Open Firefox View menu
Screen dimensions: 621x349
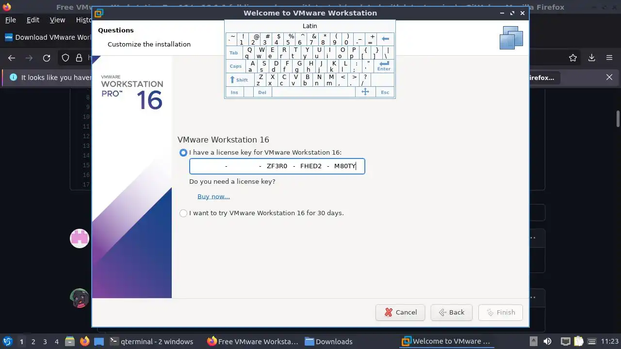click(x=57, y=20)
